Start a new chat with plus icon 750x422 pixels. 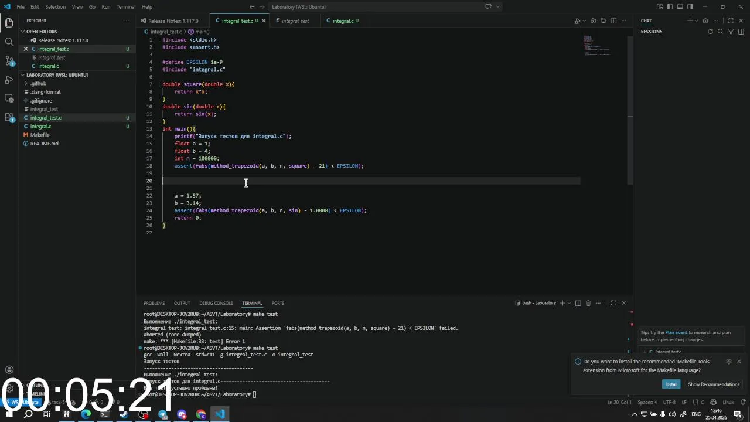pos(690,21)
